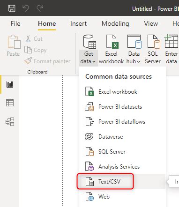This screenshot has height=207, width=179.
Task: Switch to Model view in sidebar
Action: [x=10, y=122]
